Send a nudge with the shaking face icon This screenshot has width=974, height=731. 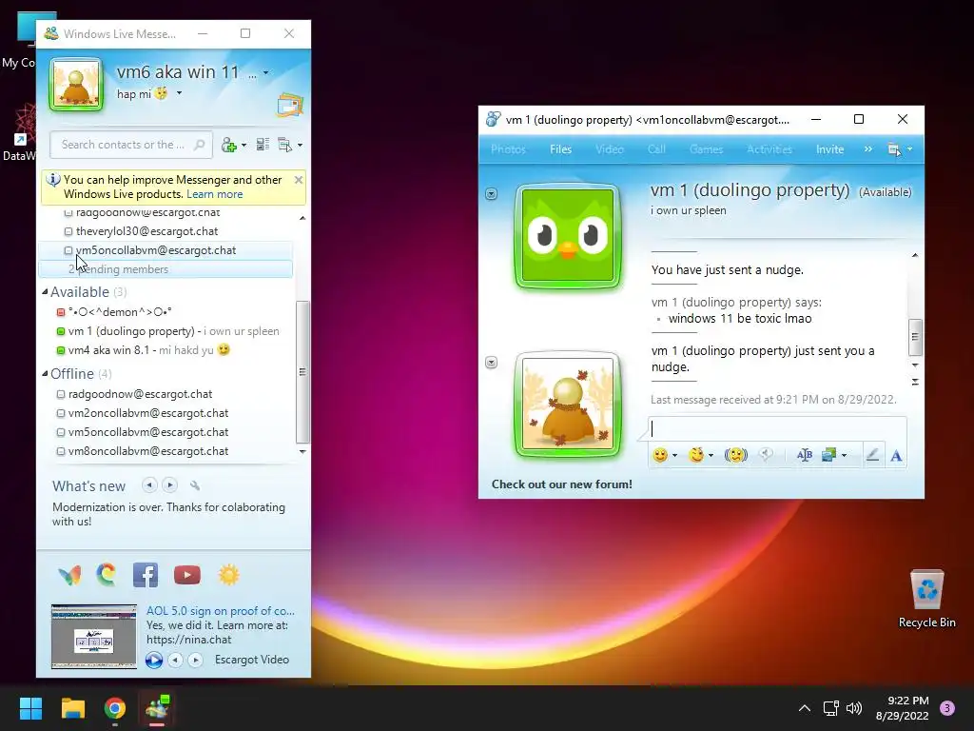[x=736, y=455]
